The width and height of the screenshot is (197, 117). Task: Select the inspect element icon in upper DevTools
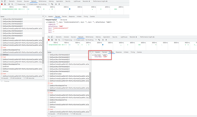[2, 1]
